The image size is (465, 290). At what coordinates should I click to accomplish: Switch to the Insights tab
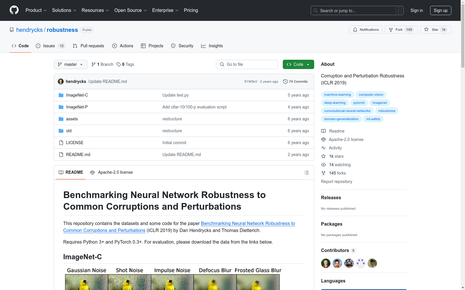(212, 46)
